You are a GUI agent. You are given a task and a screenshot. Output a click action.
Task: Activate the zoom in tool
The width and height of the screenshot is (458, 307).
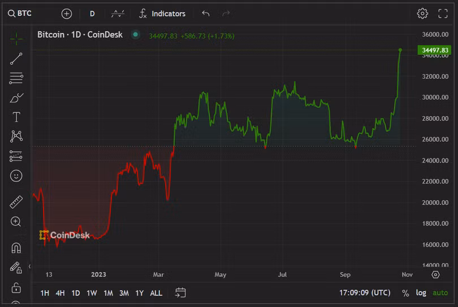[16, 222]
